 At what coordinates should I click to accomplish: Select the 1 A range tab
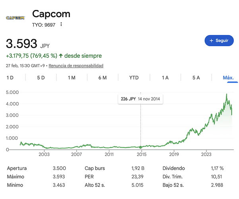click(x=165, y=78)
